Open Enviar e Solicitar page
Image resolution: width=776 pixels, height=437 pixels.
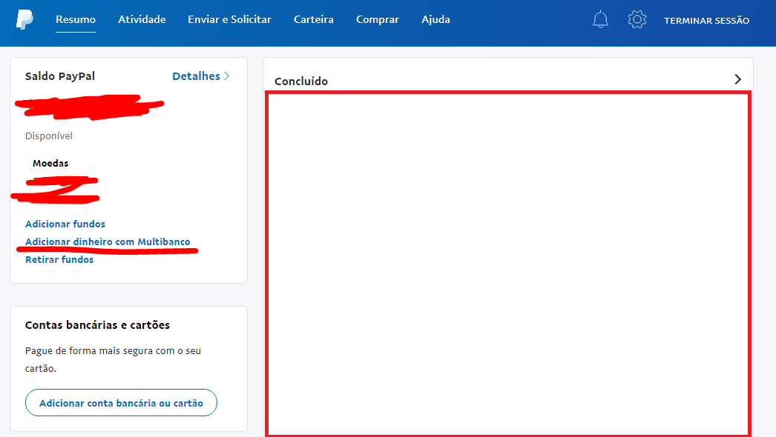pyautogui.click(x=229, y=20)
